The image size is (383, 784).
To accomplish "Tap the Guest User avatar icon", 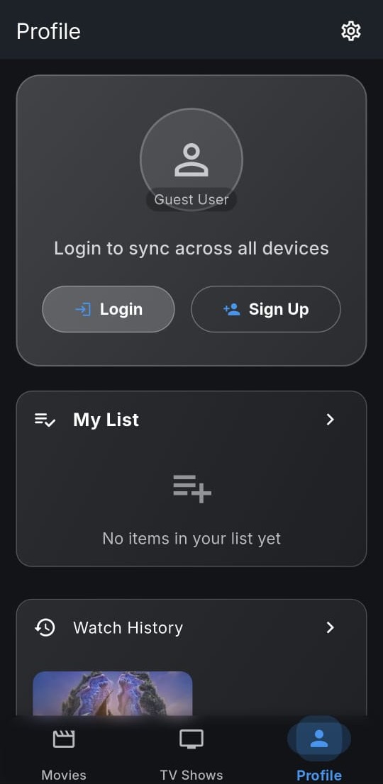I will (x=191, y=160).
